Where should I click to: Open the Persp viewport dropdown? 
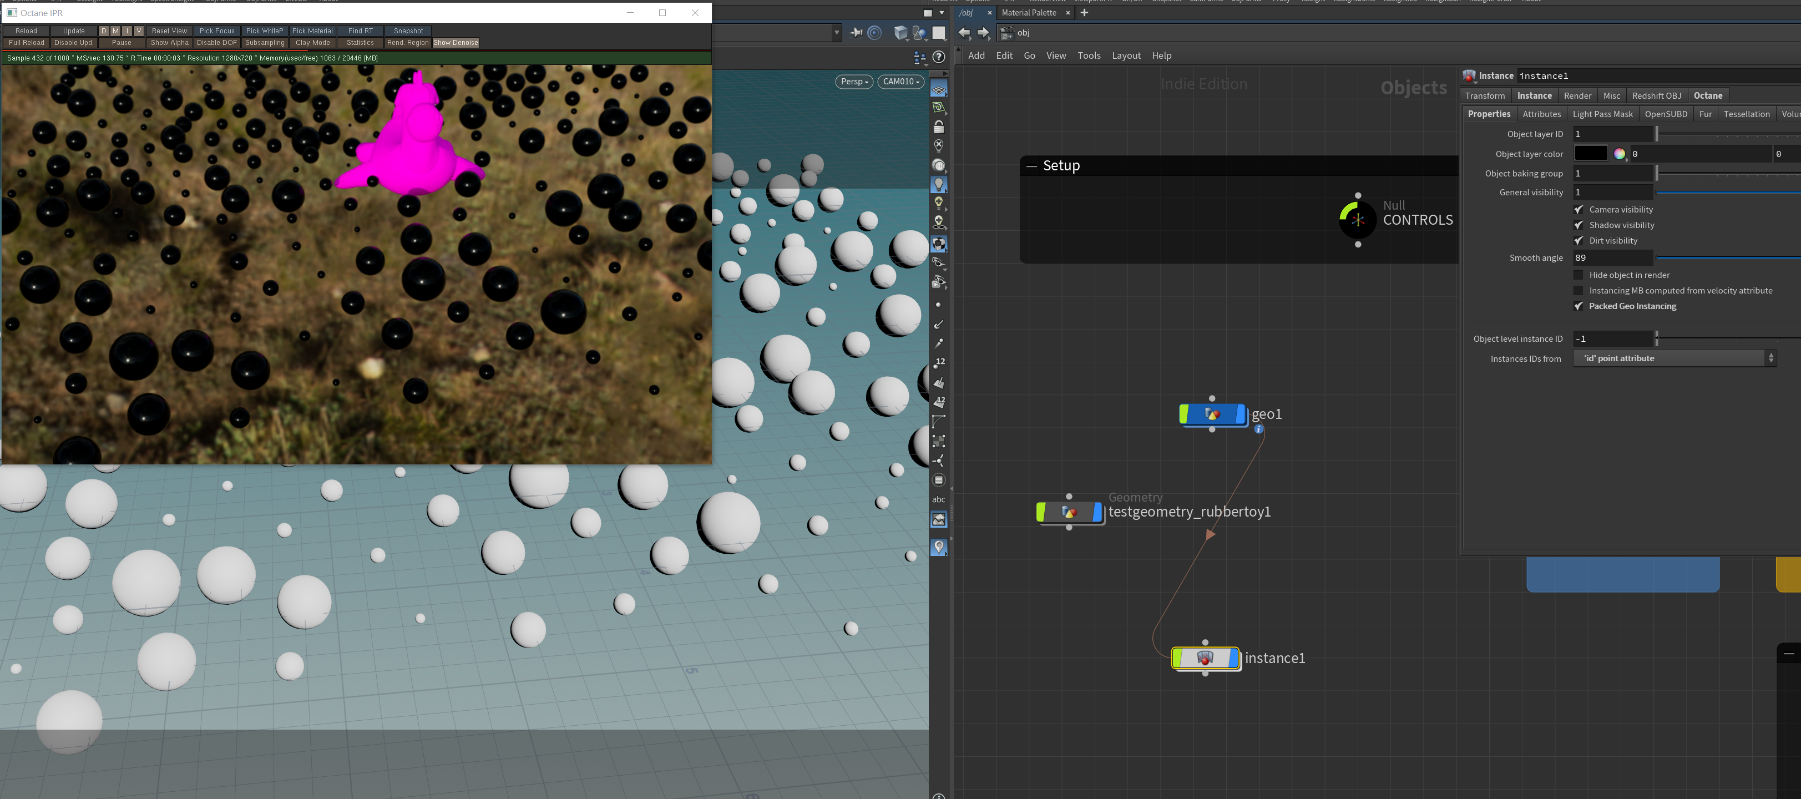[854, 82]
